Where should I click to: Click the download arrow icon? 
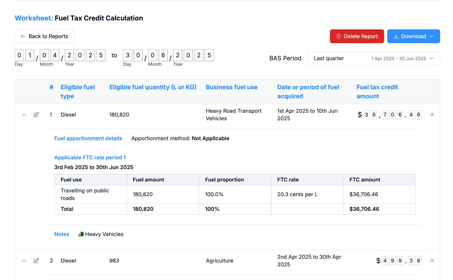coord(396,36)
